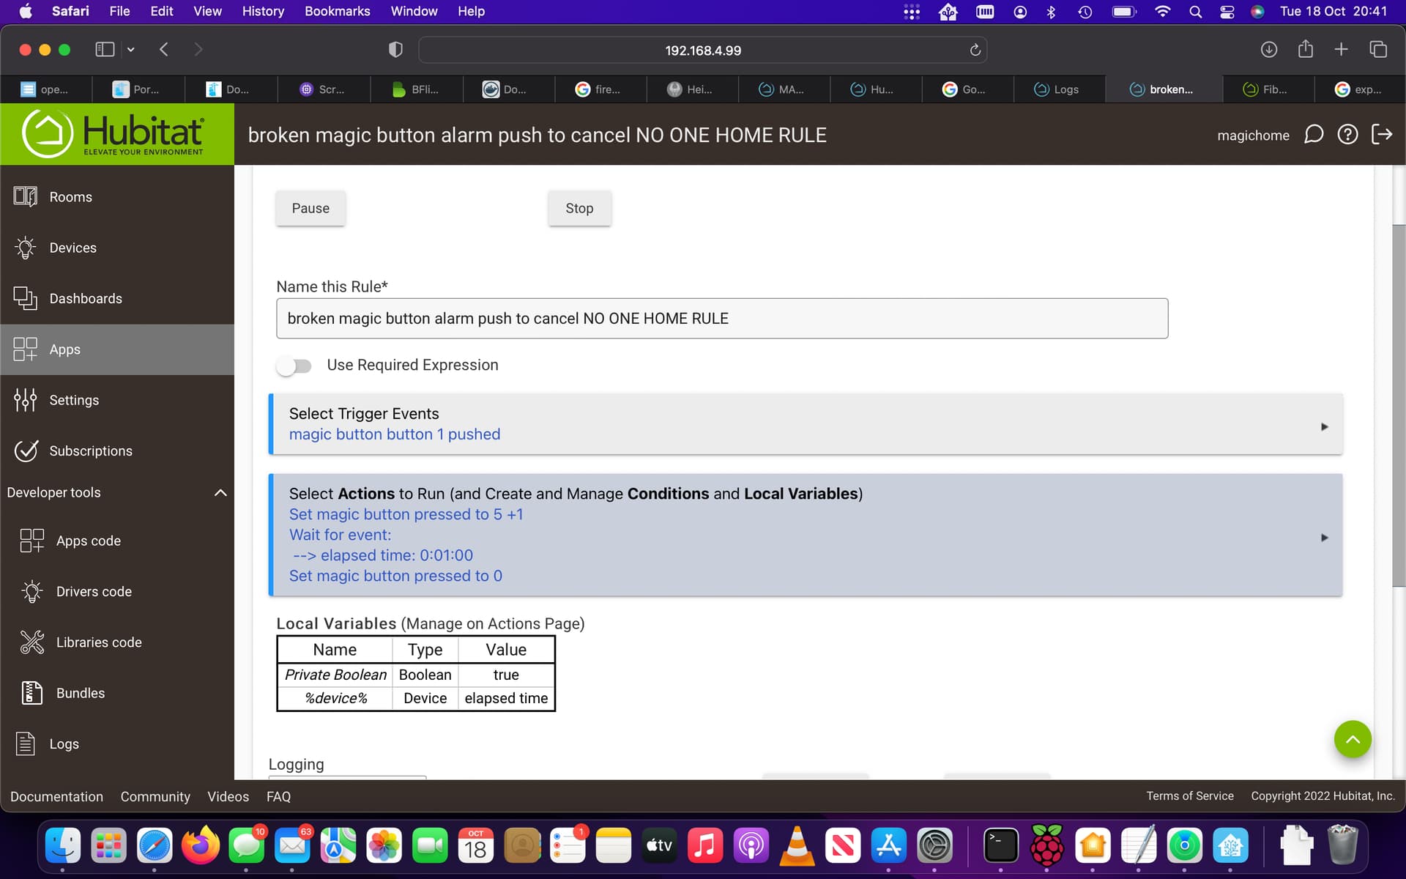Image resolution: width=1406 pixels, height=879 pixels.
Task: Click the Name this Rule field
Action: point(721,319)
